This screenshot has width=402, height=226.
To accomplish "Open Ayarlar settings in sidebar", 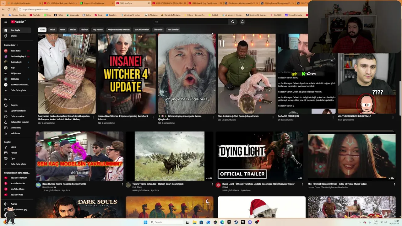I will (17, 204).
